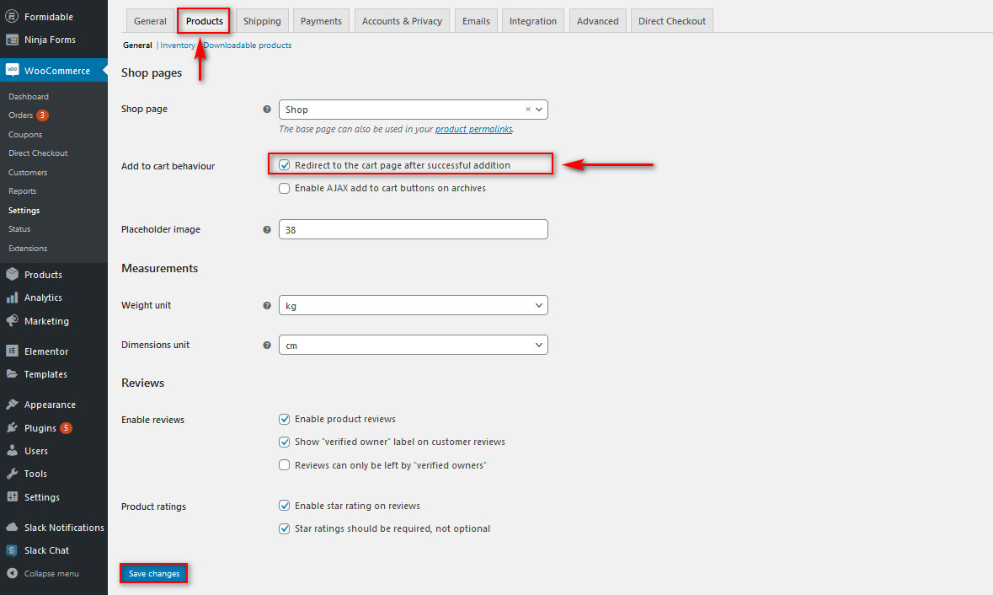Click the Marketing megaphone icon
The image size is (993, 595).
(12, 321)
